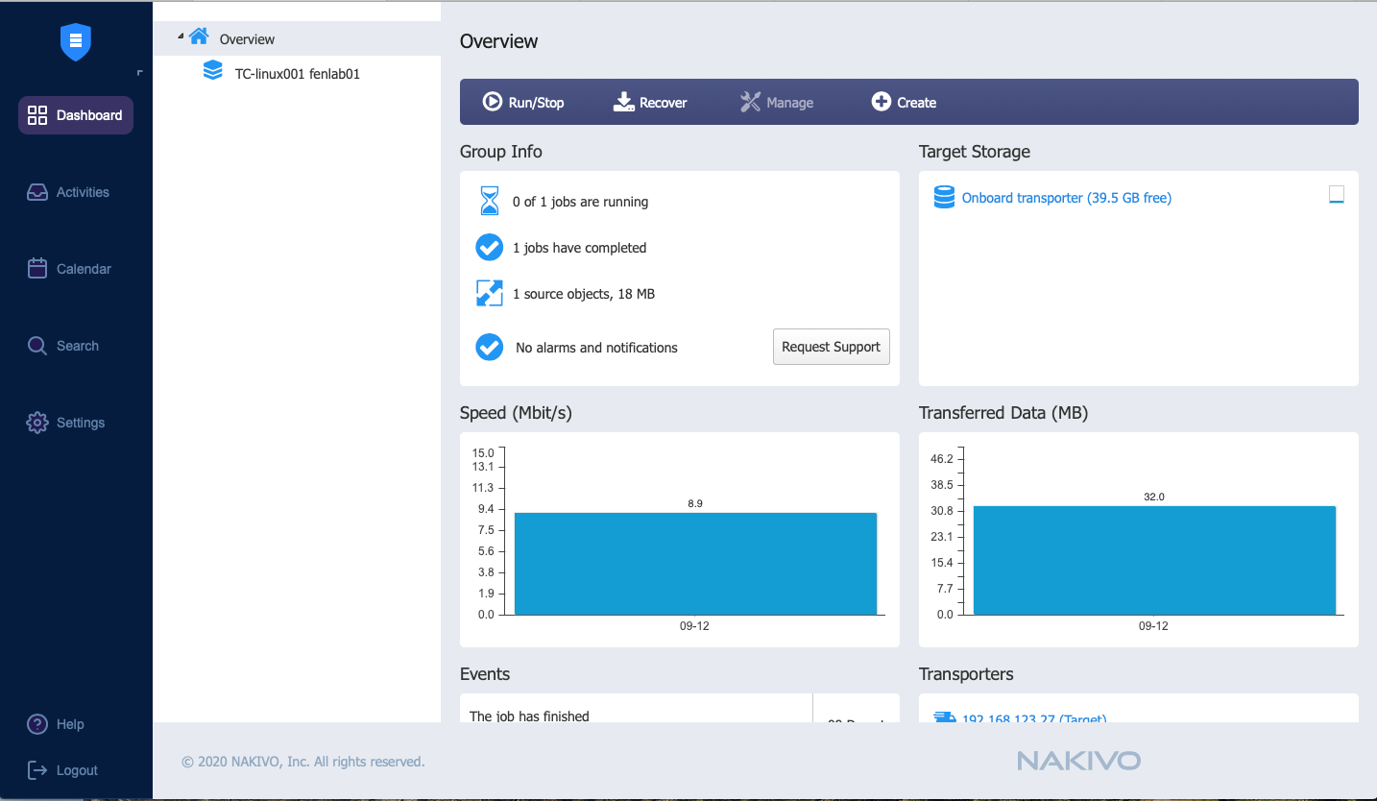
Task: Click the '1 jobs have completed' text
Action: [579, 248]
